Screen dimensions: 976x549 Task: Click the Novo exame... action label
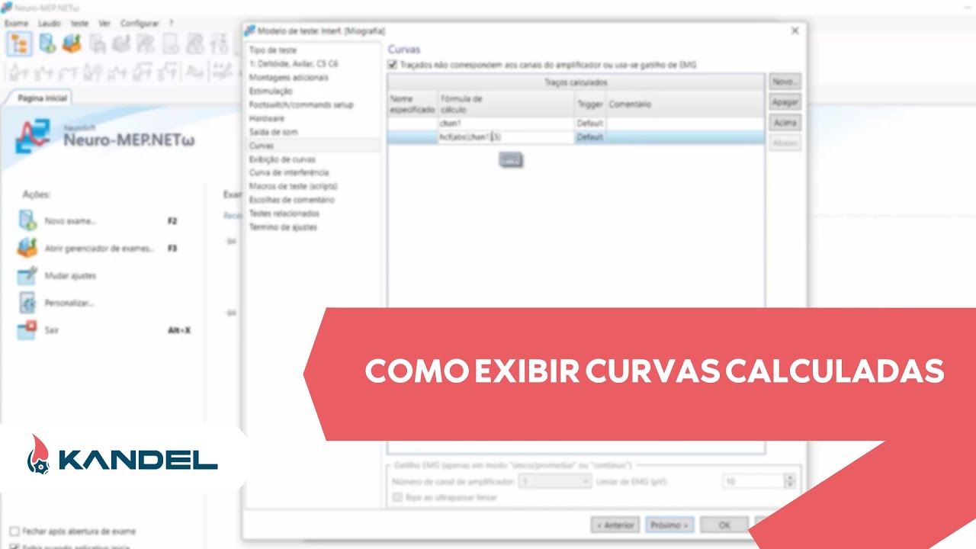[70, 221]
